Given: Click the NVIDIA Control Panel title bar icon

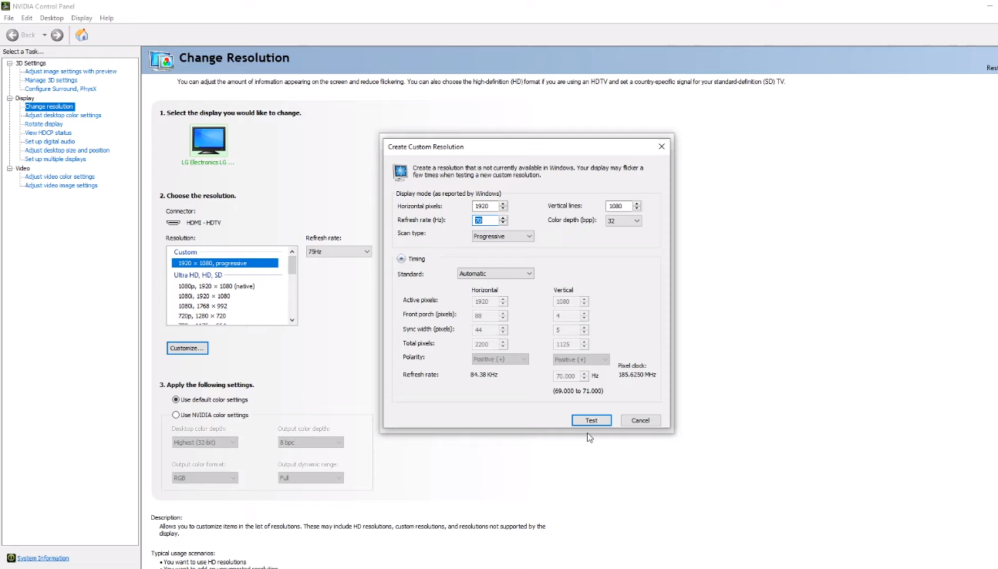Looking at the screenshot, I should click(x=7, y=5).
